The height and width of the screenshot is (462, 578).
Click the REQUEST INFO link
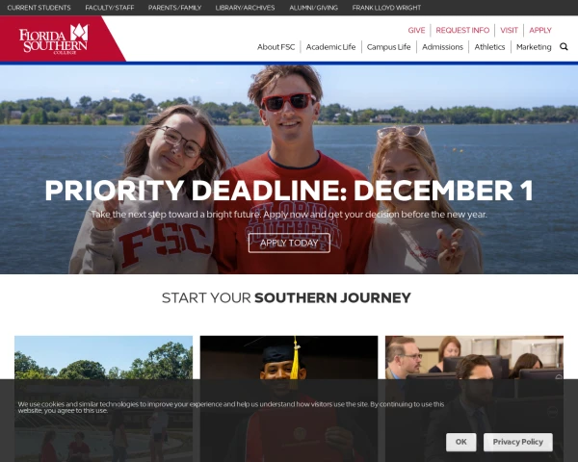click(x=462, y=30)
